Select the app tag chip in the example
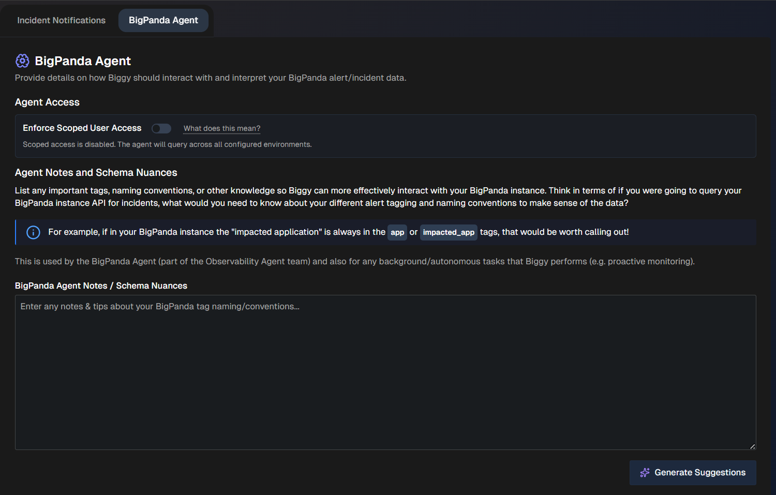 (x=397, y=232)
